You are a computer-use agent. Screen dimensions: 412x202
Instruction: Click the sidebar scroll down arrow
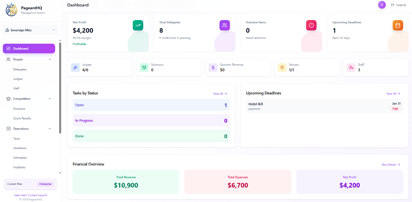click(x=60, y=173)
